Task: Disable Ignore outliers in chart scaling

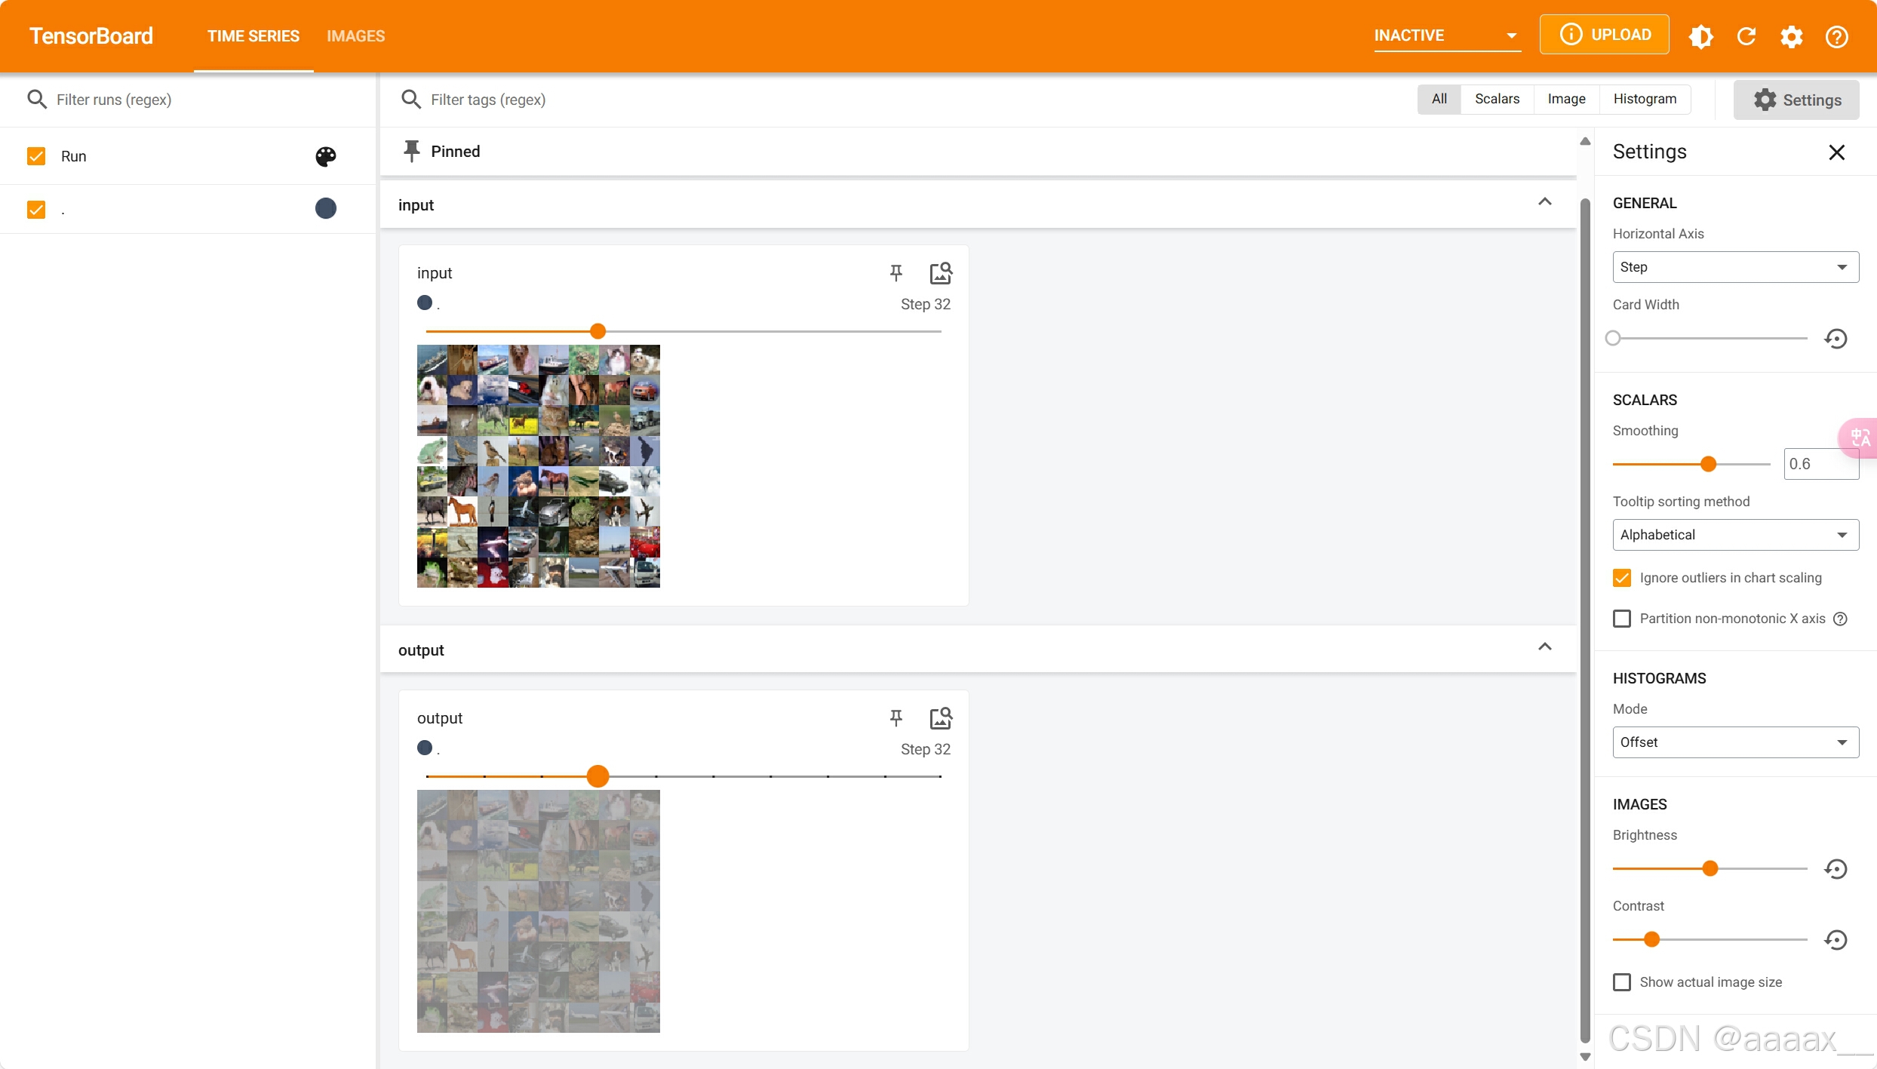Action: 1622,578
